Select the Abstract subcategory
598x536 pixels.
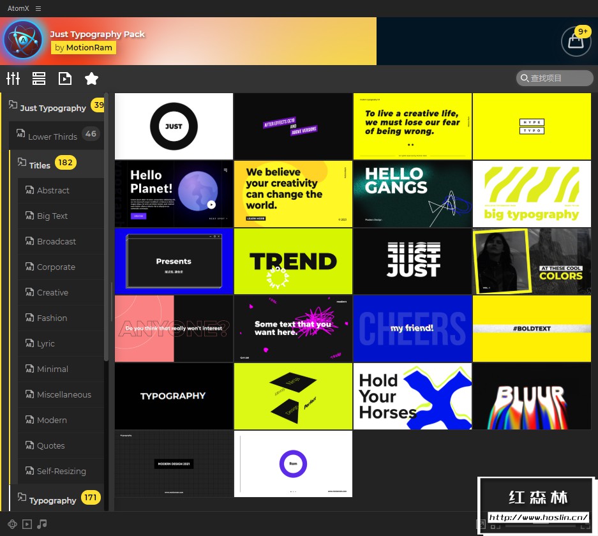(61, 190)
